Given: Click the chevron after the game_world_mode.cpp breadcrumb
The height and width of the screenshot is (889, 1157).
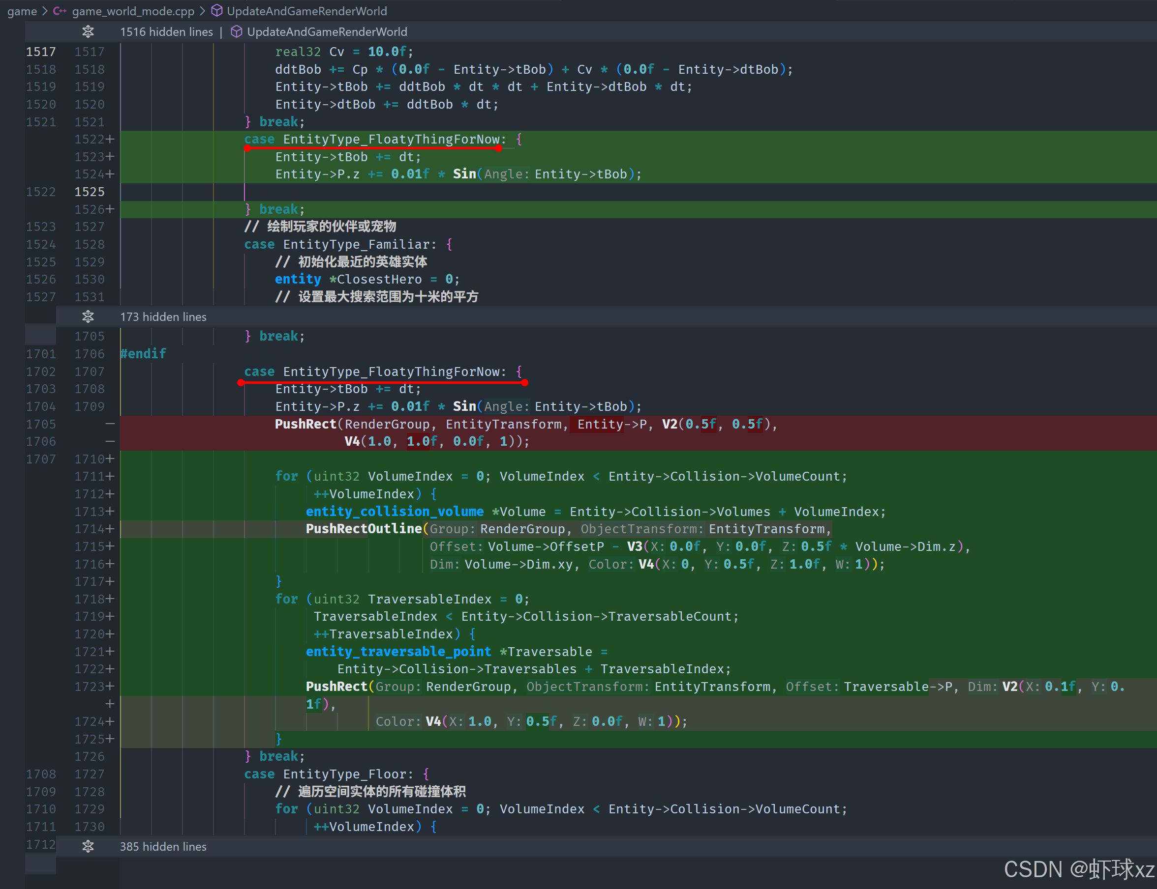Looking at the screenshot, I should (x=202, y=11).
